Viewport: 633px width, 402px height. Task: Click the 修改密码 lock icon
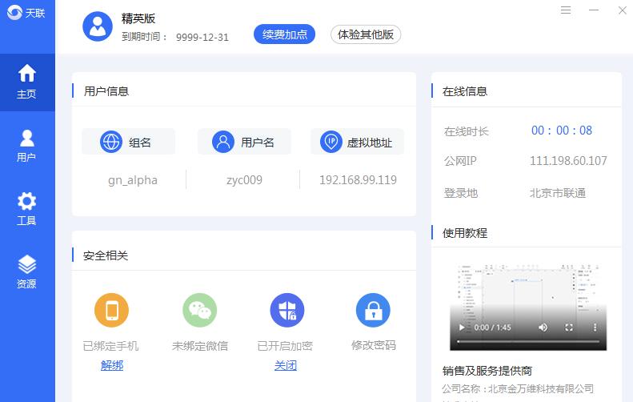tap(374, 310)
